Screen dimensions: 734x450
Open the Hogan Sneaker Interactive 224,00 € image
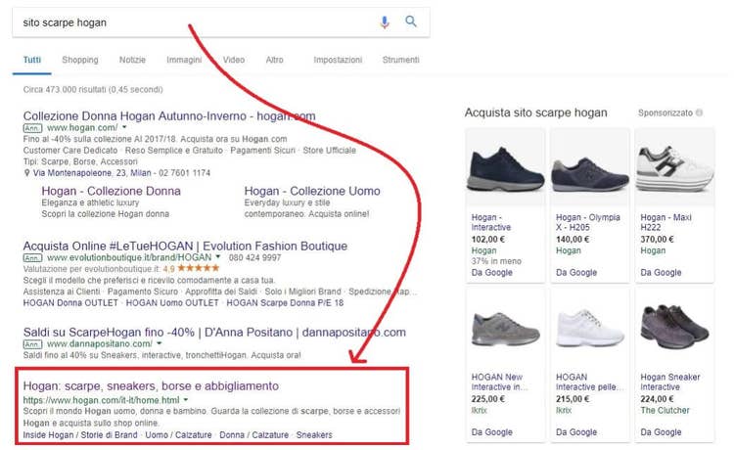(x=674, y=327)
